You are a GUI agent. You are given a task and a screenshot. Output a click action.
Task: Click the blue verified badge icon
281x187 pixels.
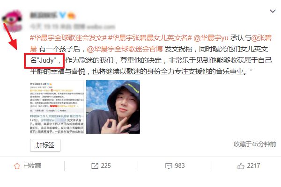pos(62,15)
